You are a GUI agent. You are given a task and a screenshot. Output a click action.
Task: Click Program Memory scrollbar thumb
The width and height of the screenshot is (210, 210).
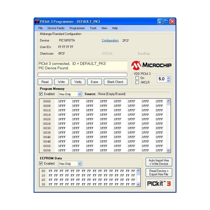pyautogui.click(x=168, y=104)
